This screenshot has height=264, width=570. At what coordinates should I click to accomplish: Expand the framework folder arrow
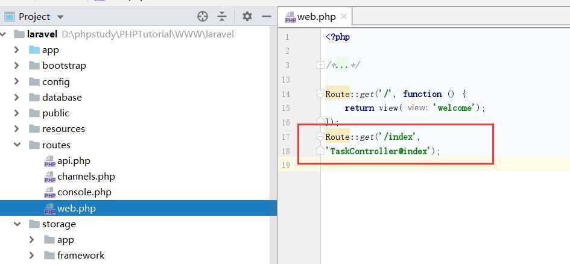point(31,256)
